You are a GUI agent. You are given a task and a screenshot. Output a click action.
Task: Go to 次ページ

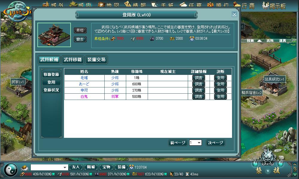pos(216,143)
